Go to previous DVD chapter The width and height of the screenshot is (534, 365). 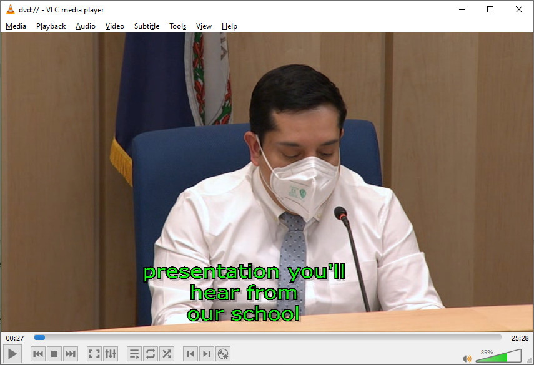190,354
